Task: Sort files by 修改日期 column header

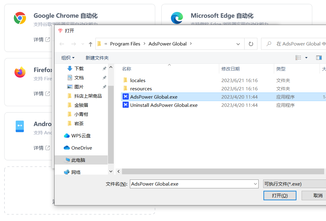Action: [x=231, y=69]
